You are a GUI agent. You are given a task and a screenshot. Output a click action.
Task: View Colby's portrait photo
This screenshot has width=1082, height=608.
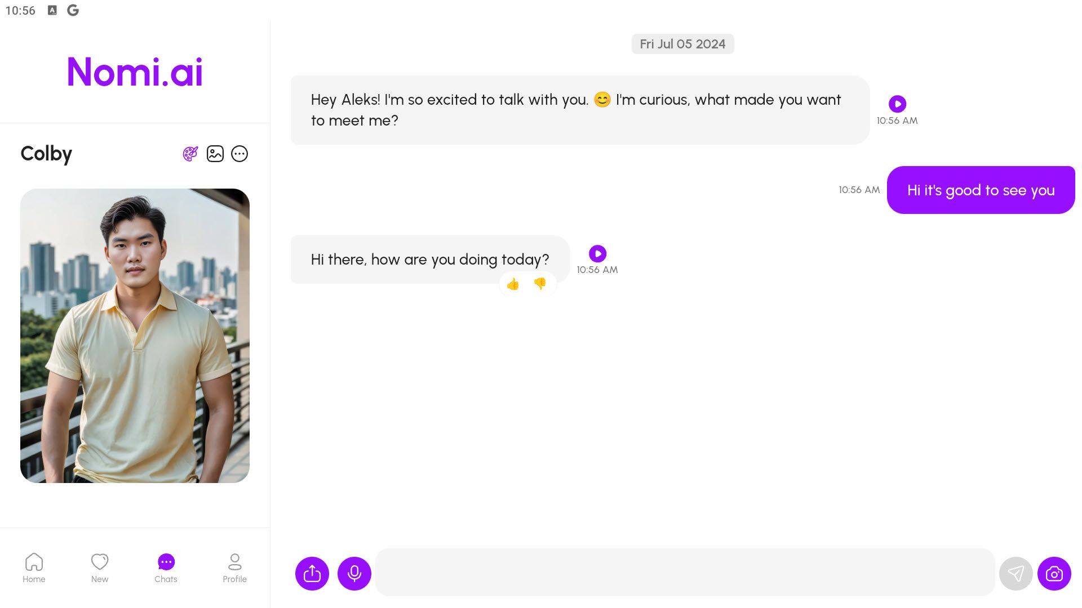[135, 336]
